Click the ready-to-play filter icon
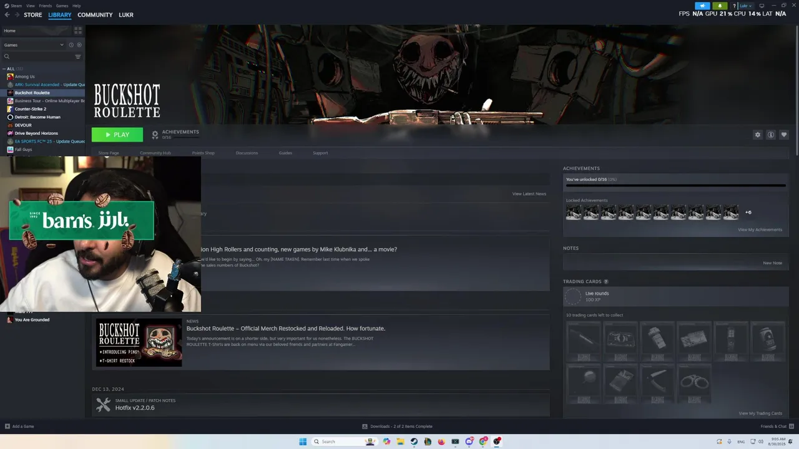 click(79, 45)
